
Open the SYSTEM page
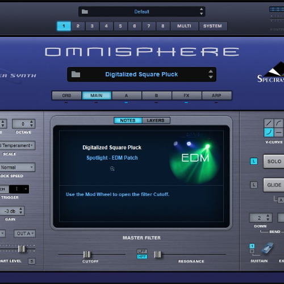pyautogui.click(x=212, y=26)
